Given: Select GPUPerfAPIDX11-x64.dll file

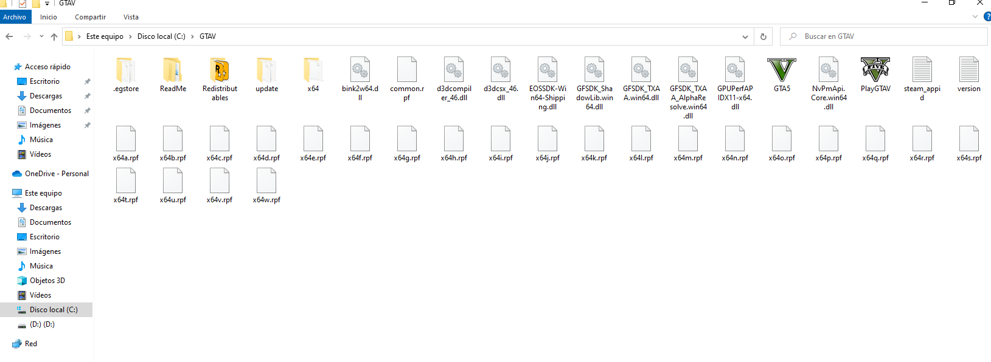Looking at the screenshot, I should tap(735, 84).
